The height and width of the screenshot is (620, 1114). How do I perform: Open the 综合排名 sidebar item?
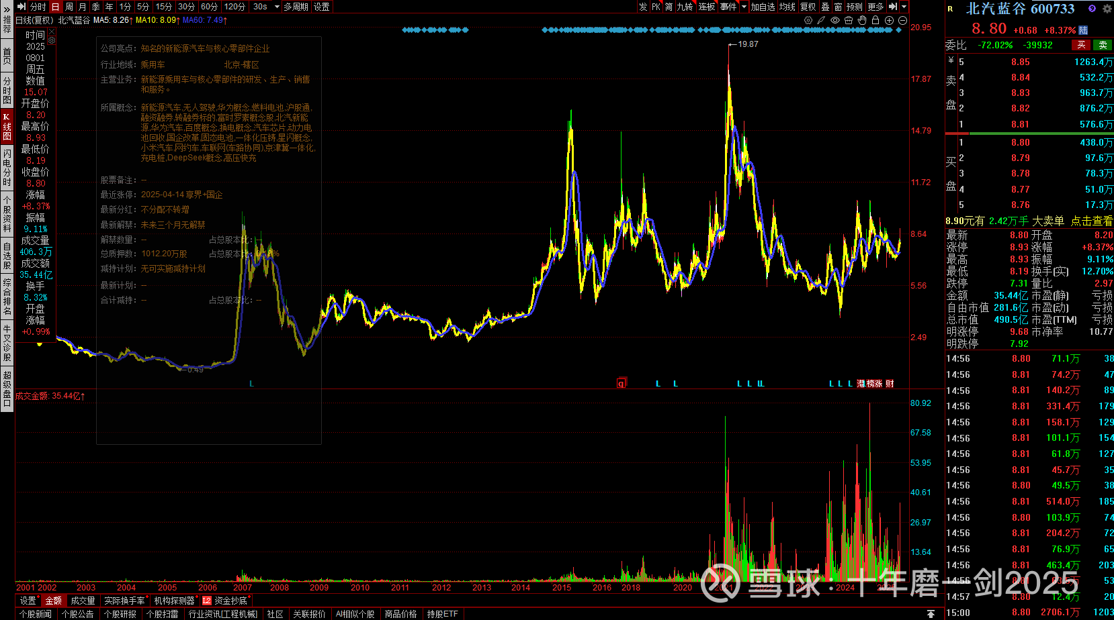7,297
